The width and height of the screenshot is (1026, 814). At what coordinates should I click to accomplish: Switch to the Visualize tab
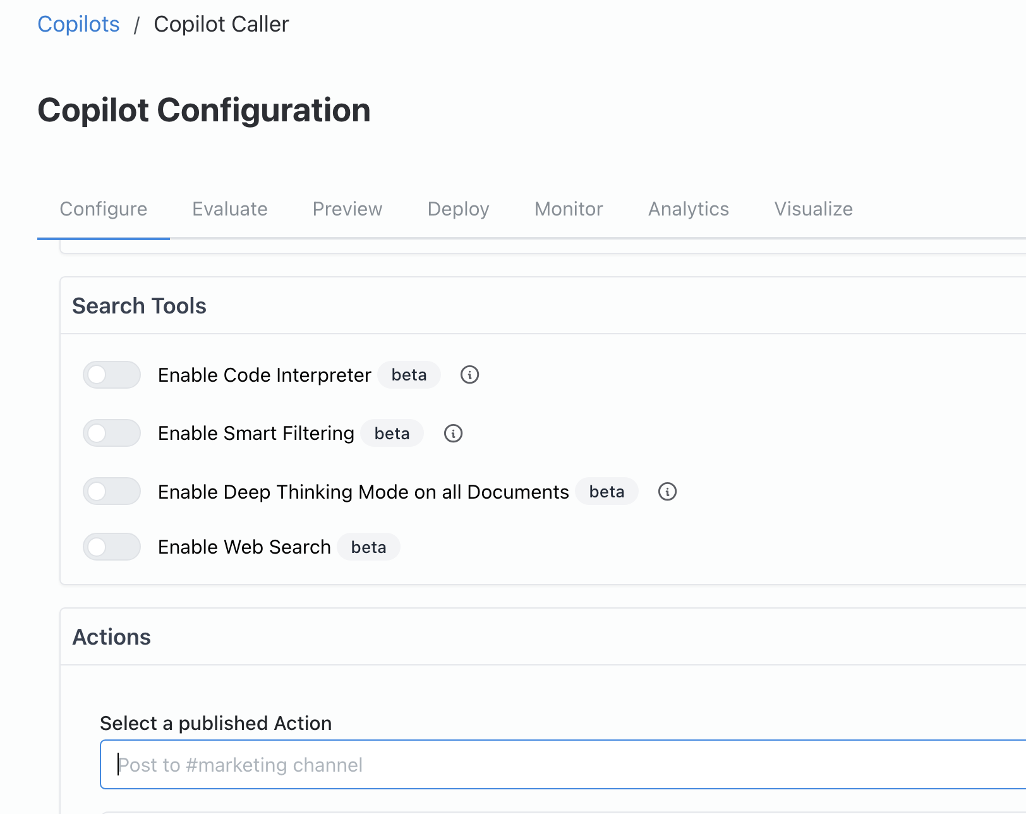tap(813, 209)
